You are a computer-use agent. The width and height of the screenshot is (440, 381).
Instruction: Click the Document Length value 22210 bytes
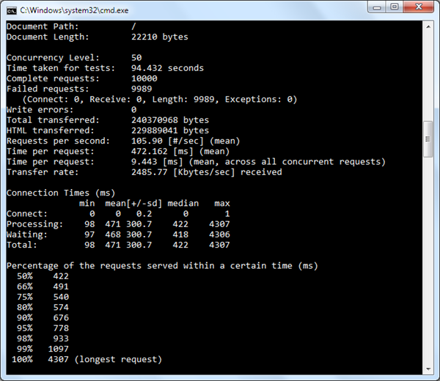pyautogui.click(x=160, y=37)
